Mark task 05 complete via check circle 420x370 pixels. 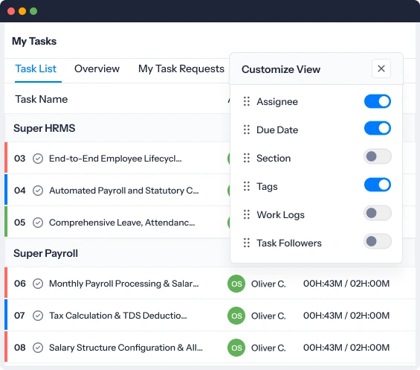coord(38,223)
